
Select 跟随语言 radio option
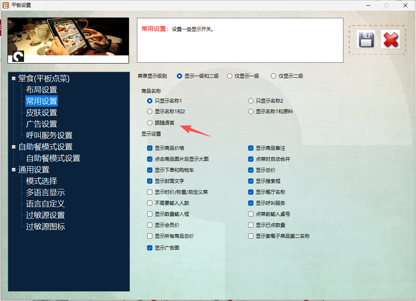[150, 123]
